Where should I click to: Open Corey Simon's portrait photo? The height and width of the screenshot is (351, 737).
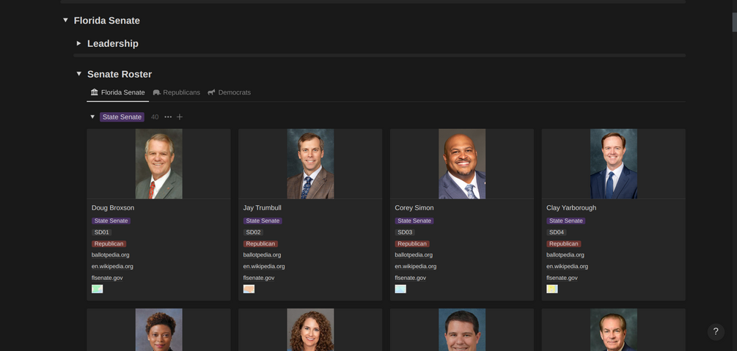coord(462,163)
